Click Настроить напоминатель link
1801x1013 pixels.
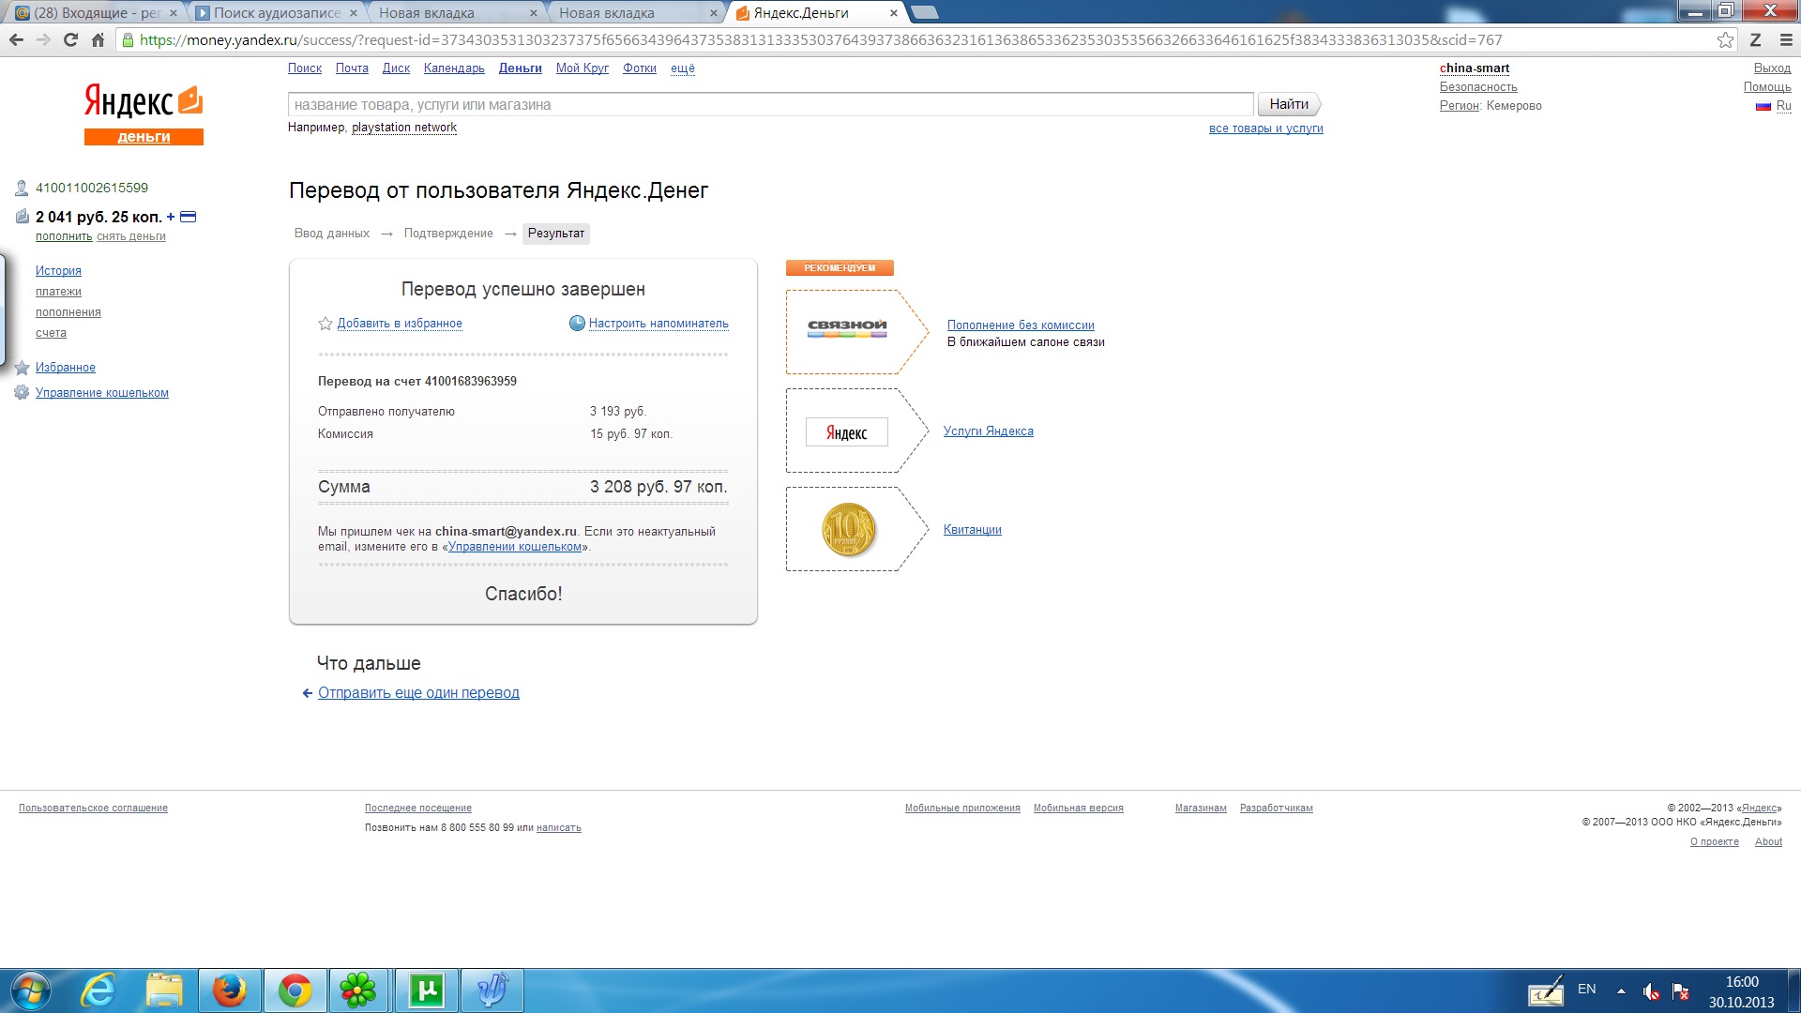click(x=658, y=324)
